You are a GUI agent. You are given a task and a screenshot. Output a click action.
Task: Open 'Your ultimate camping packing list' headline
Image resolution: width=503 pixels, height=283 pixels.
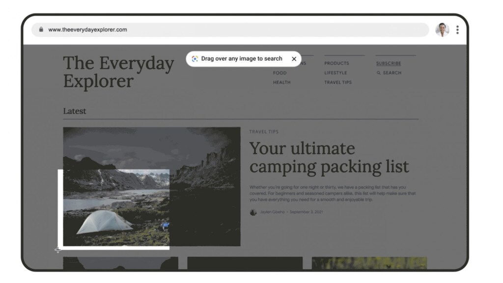[329, 158]
